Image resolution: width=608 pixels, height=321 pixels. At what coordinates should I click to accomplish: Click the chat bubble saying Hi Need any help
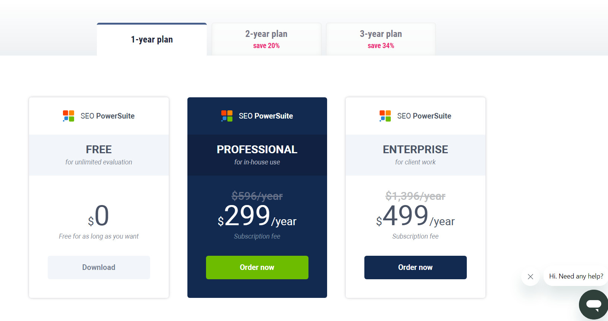(x=576, y=276)
